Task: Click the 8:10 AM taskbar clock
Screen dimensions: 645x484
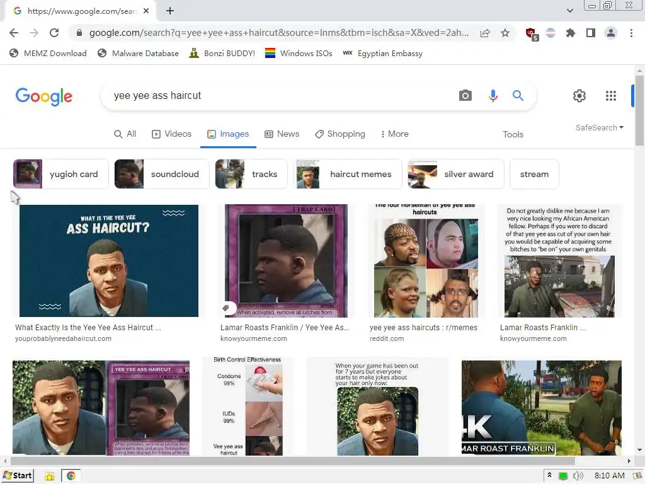Action: (609, 476)
